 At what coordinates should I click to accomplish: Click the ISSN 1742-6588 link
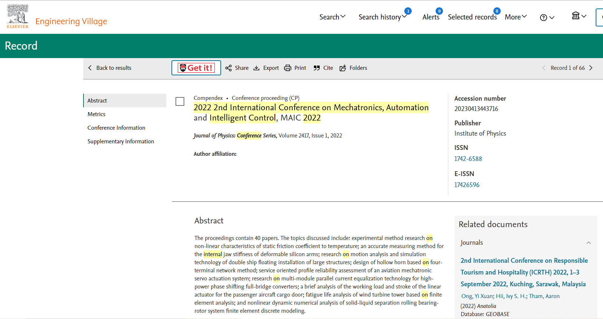(x=468, y=159)
